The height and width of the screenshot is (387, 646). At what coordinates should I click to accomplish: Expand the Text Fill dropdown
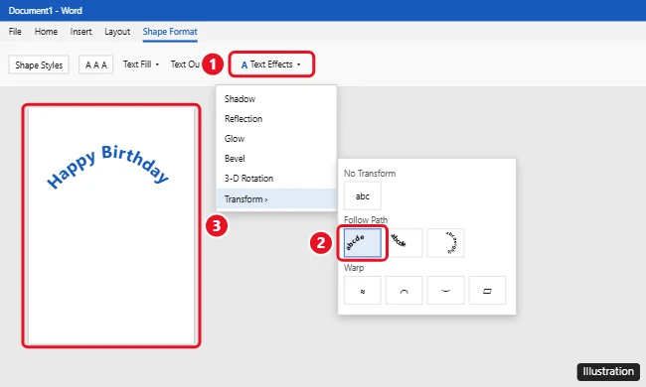tap(141, 64)
